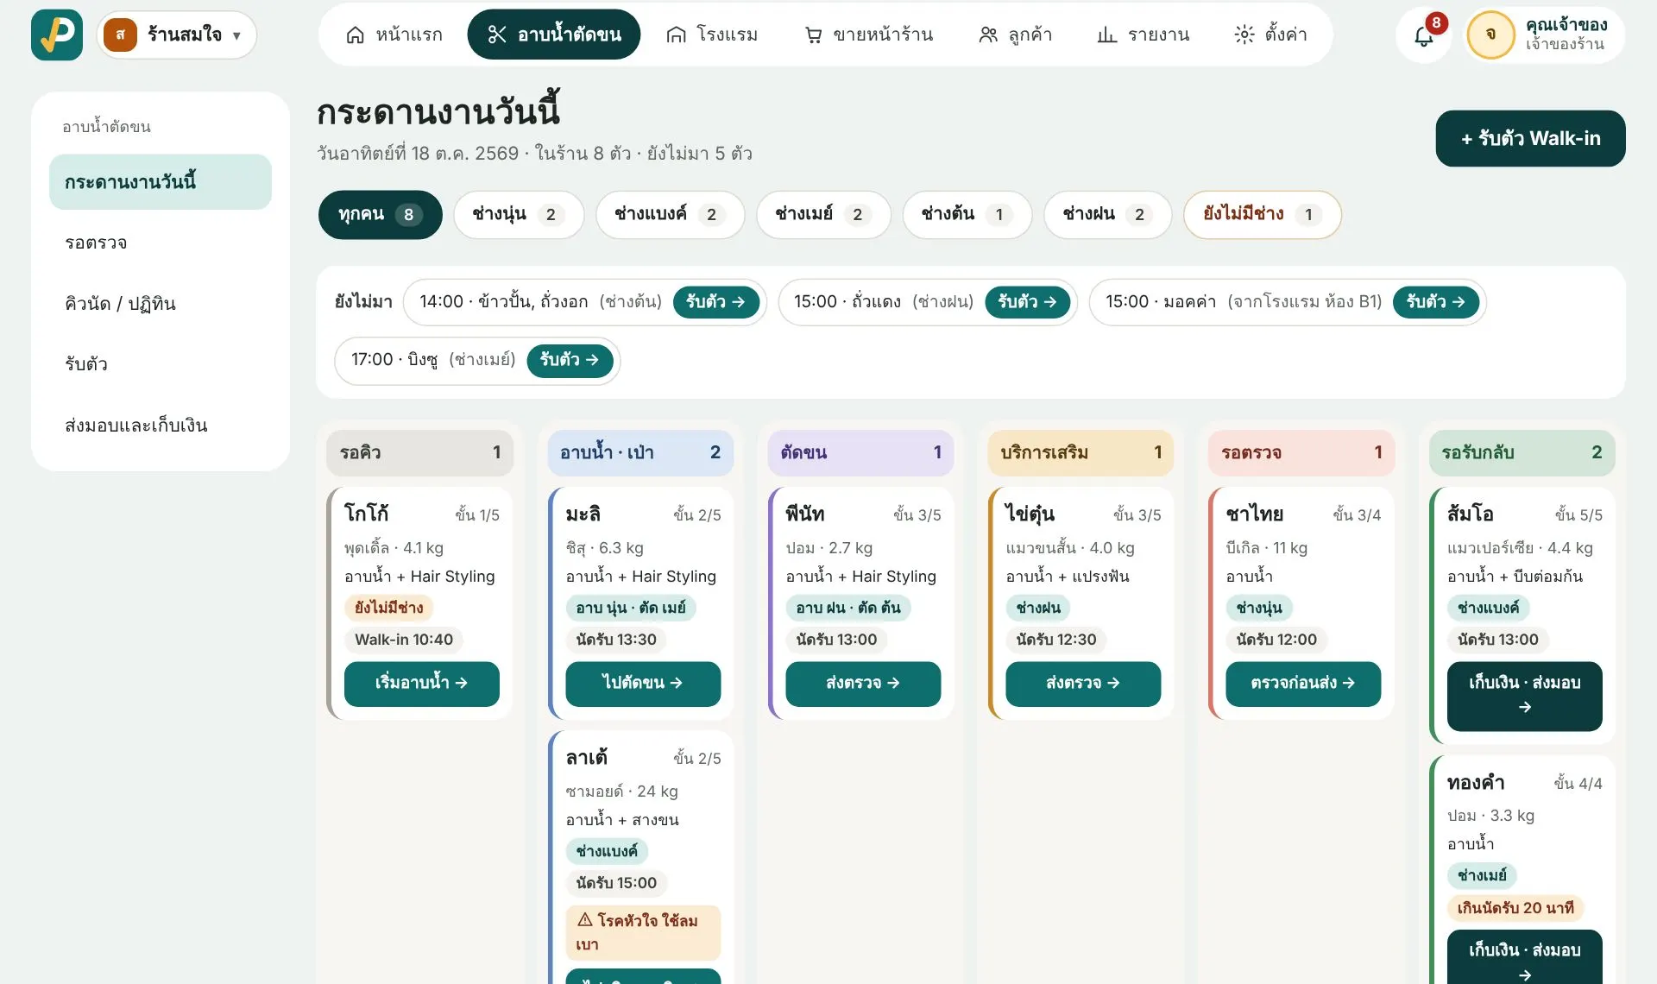Click the อาบน้ำ · เป่า column header
This screenshot has height=984, width=1657.
(x=640, y=452)
